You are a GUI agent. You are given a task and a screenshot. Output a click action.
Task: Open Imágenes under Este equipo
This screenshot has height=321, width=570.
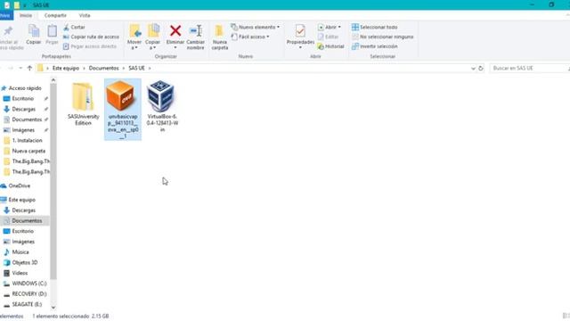23,242
